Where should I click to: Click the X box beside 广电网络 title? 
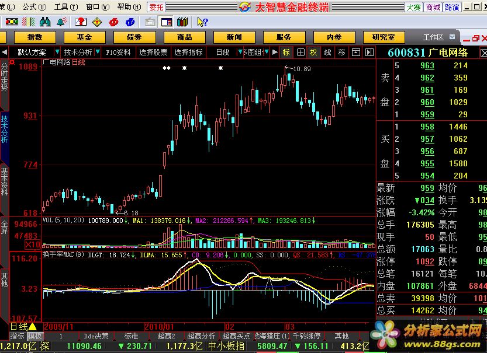(483, 53)
